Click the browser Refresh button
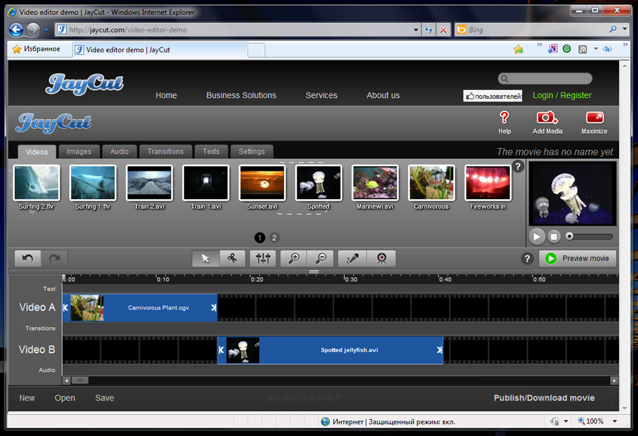Image resolution: width=638 pixels, height=436 pixels. point(429,30)
